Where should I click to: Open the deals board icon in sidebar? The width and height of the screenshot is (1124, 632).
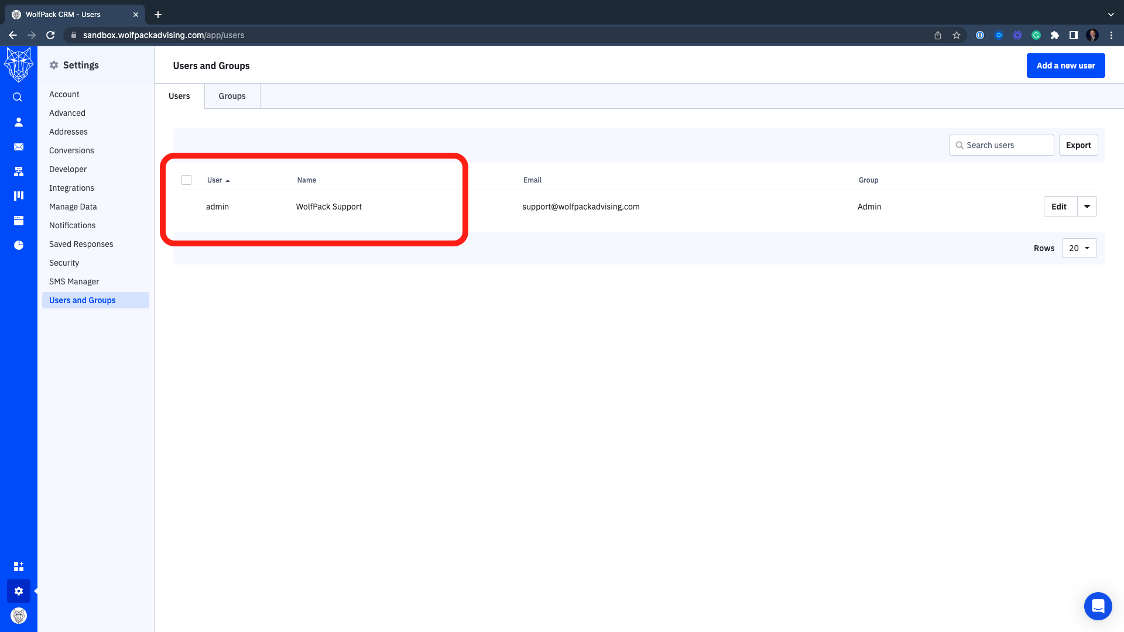point(19,195)
